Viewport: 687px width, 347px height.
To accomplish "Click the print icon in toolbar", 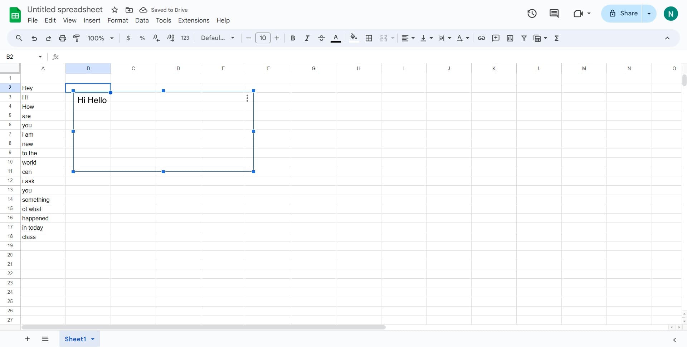I will pos(63,38).
